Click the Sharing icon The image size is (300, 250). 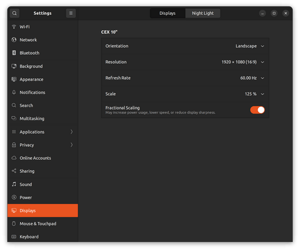point(14,171)
